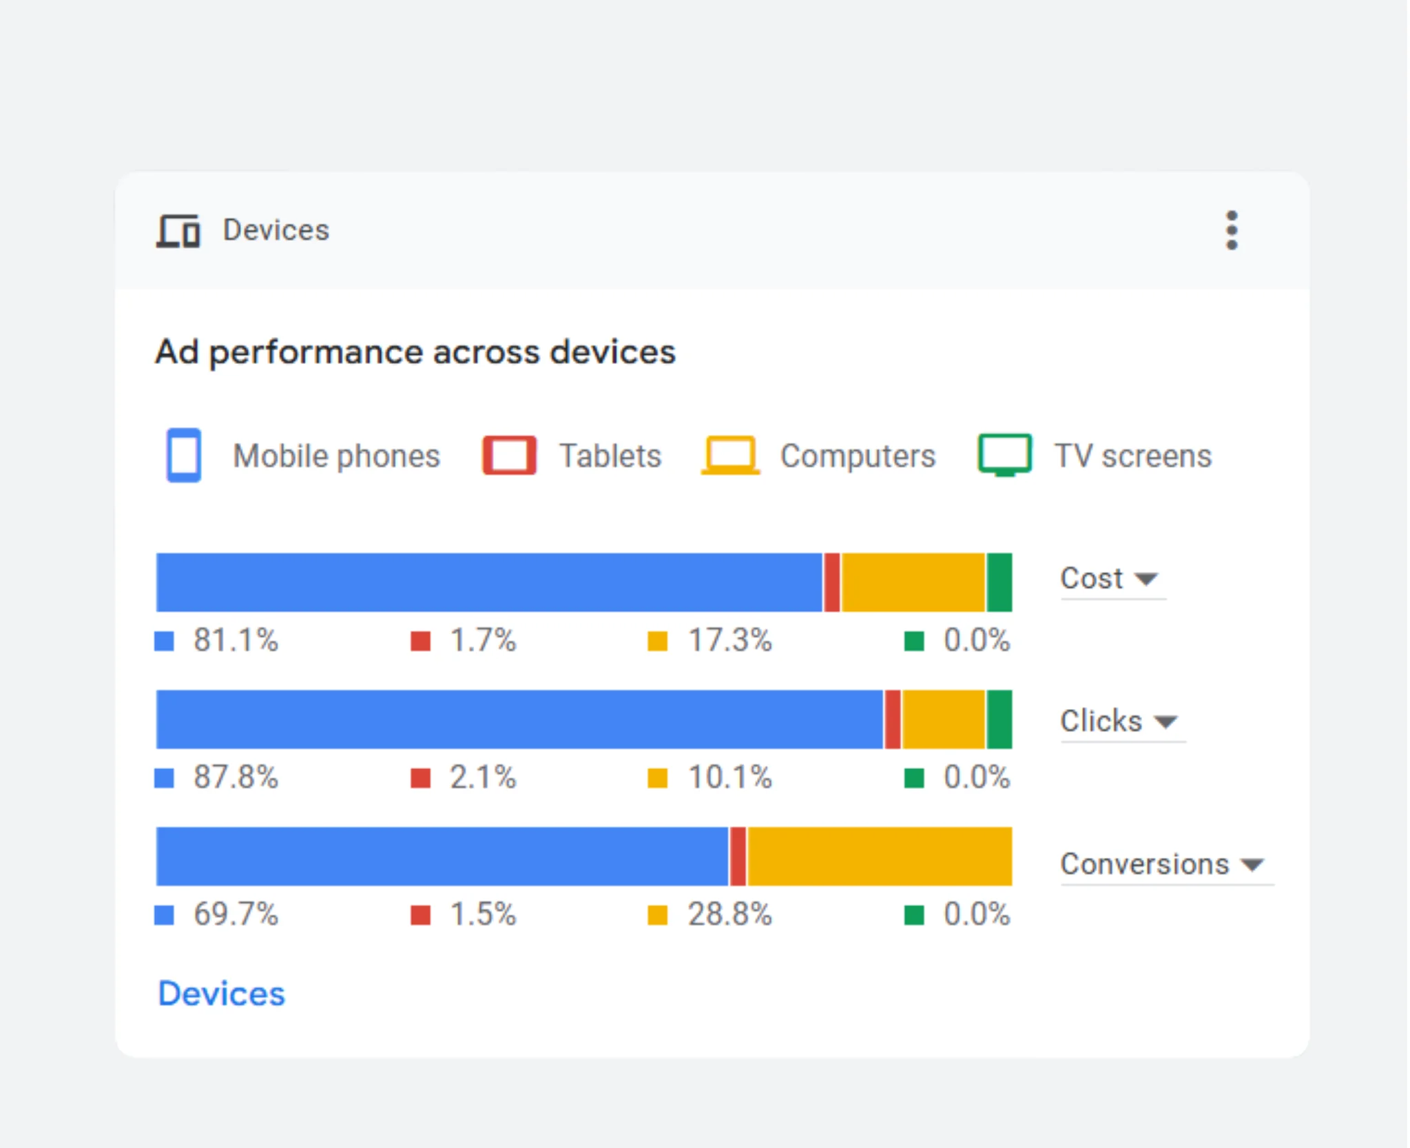
Task: Open the Devices card three-dot menu
Action: coord(1232,230)
